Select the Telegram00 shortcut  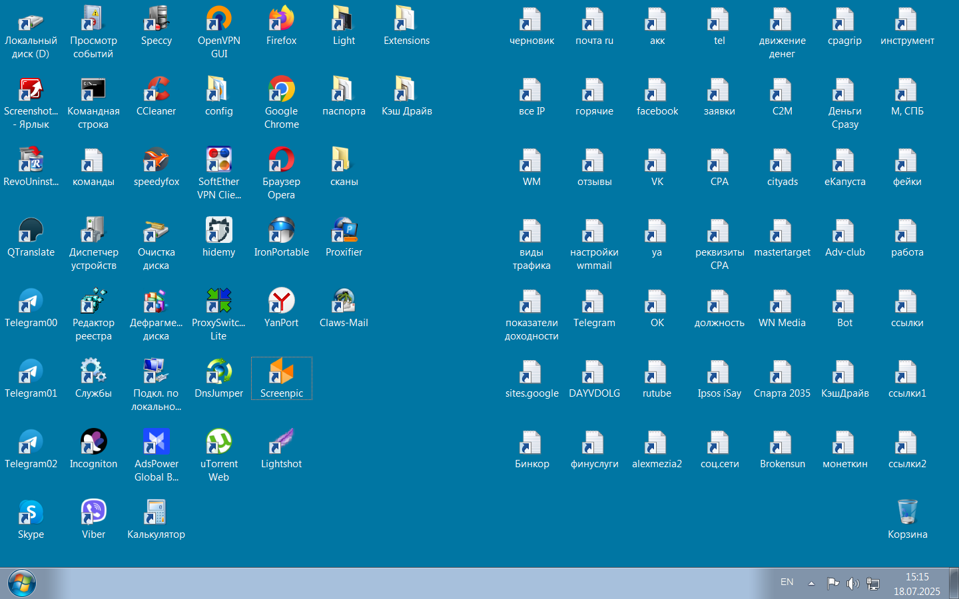pyautogui.click(x=31, y=307)
